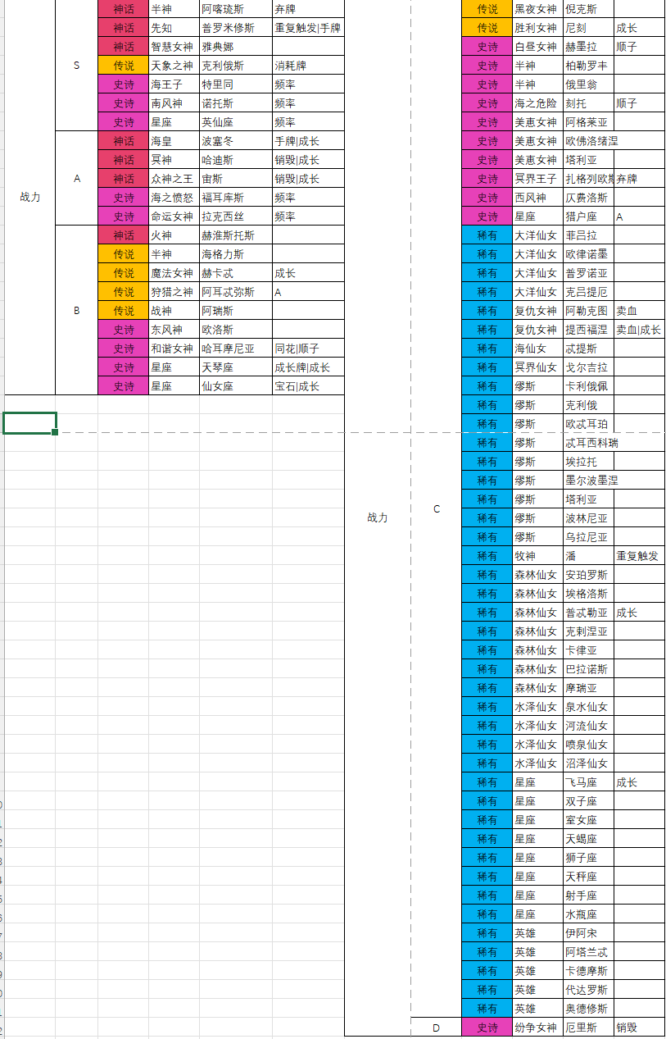Screen dimensions: 666x1039
Task: Select the 手牌|成长 cell
Action: pos(308,141)
